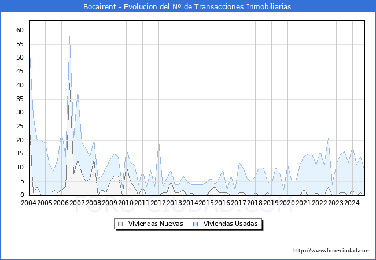Click the x-axis label 2024
376x260 pixels.
click(x=352, y=203)
